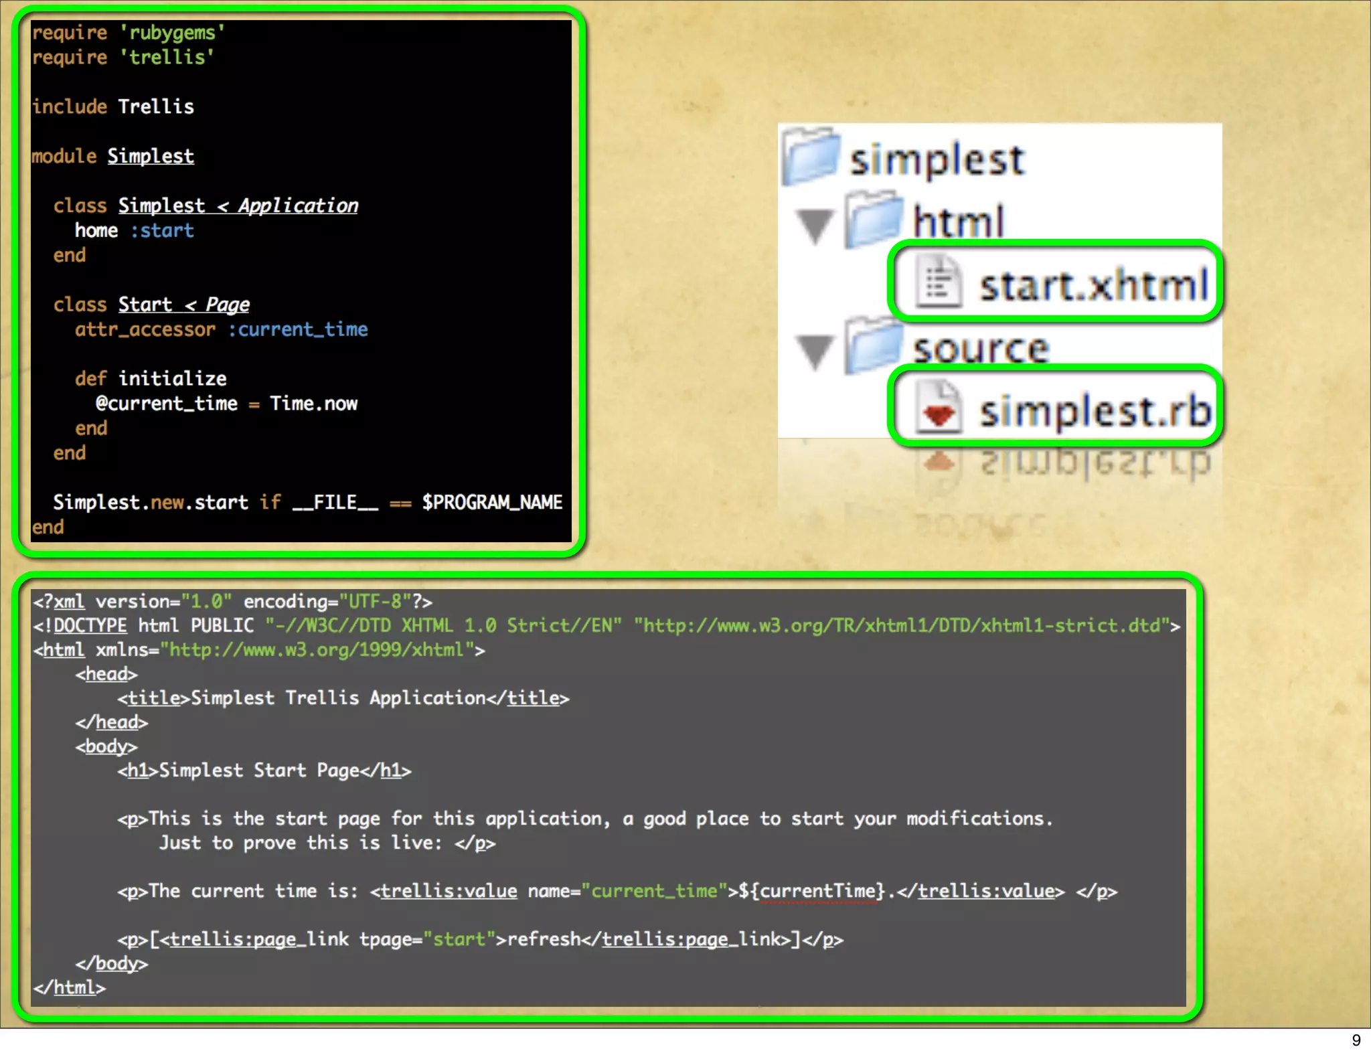
Task: Click the html folder label
Action: (959, 222)
